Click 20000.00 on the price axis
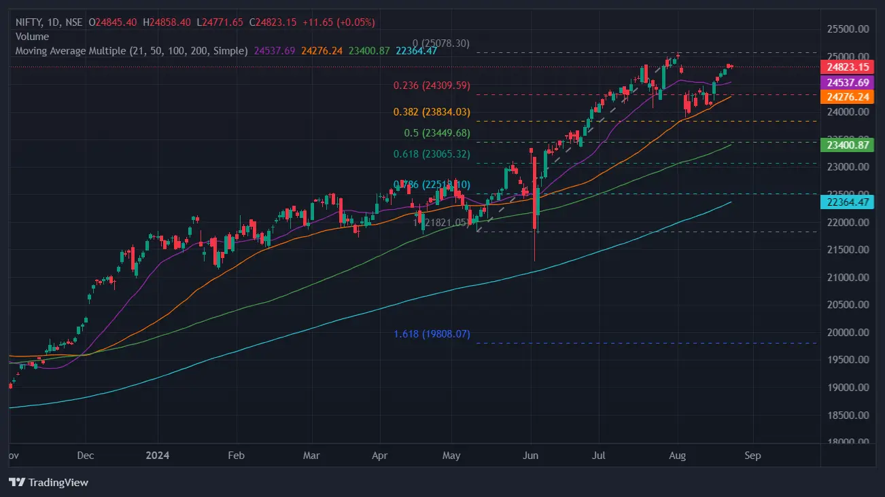Viewport: 885px width, 497px height. (x=847, y=333)
